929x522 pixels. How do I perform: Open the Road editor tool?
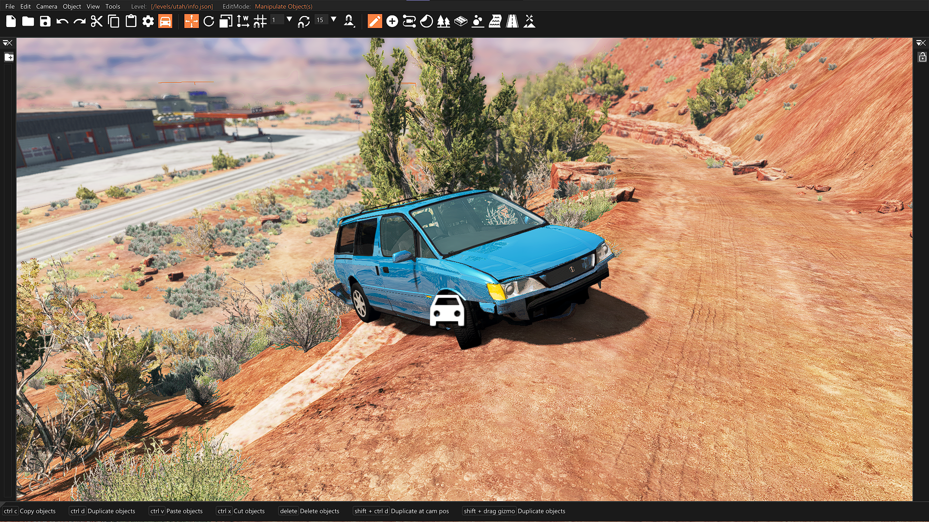(512, 21)
